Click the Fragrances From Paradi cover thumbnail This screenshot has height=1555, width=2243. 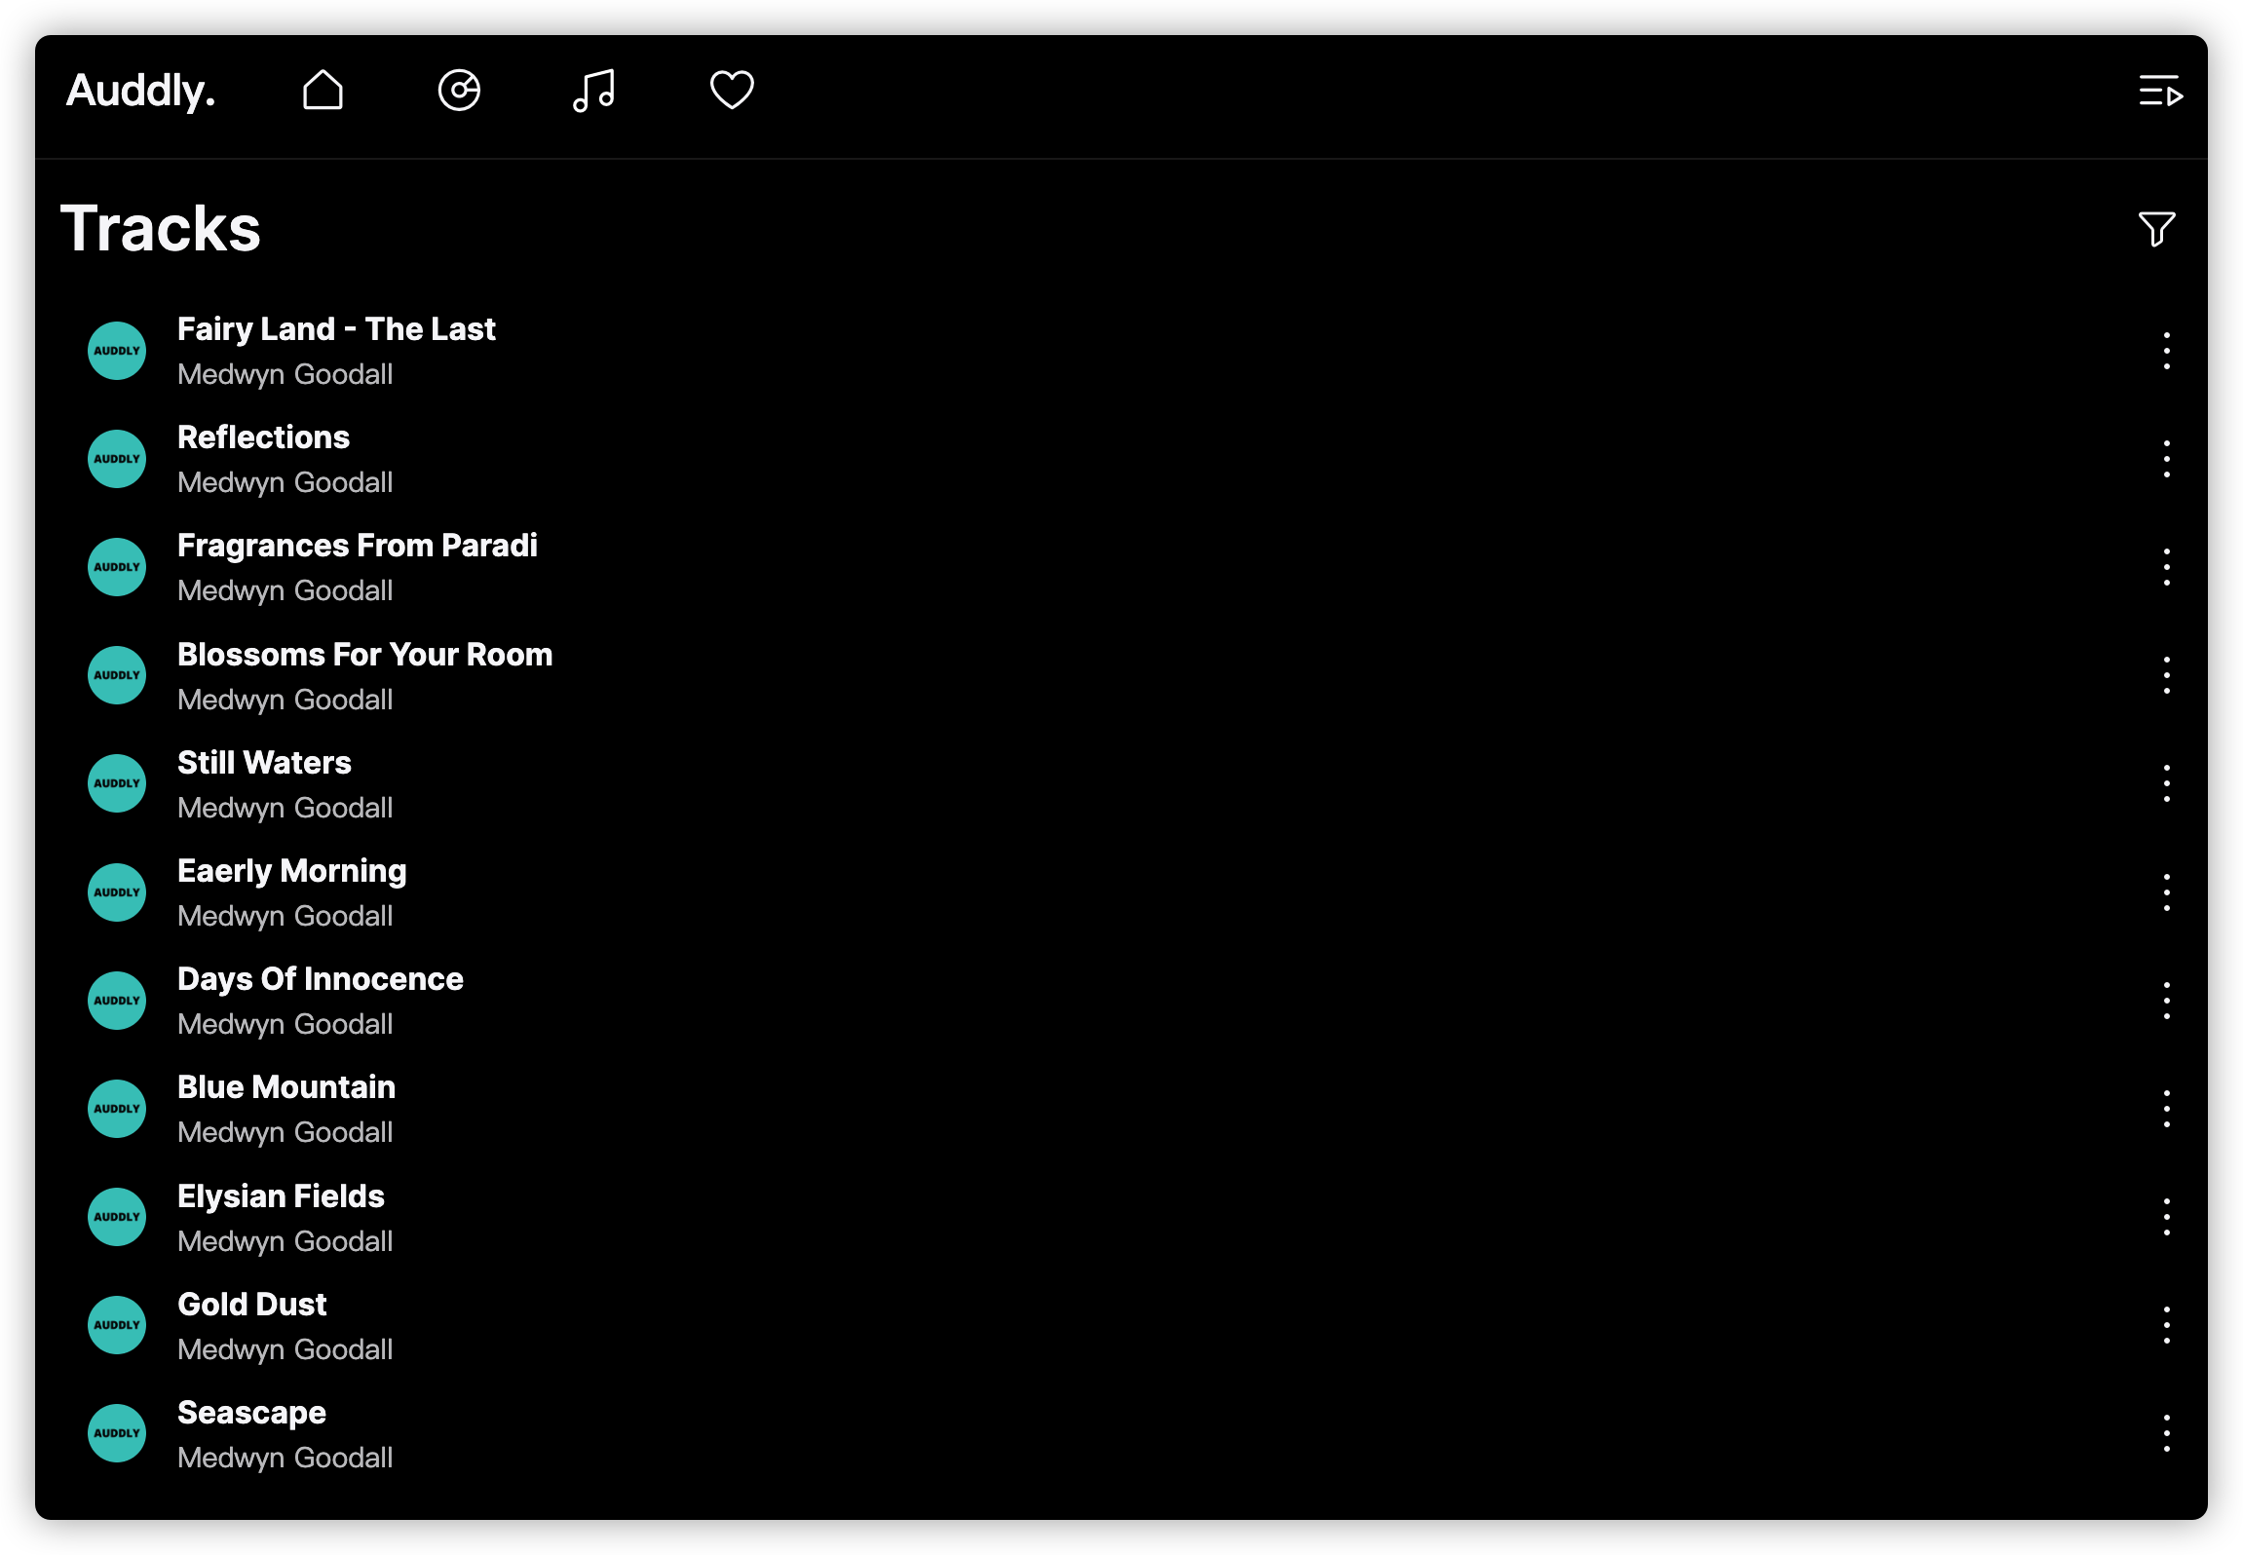coord(117,567)
